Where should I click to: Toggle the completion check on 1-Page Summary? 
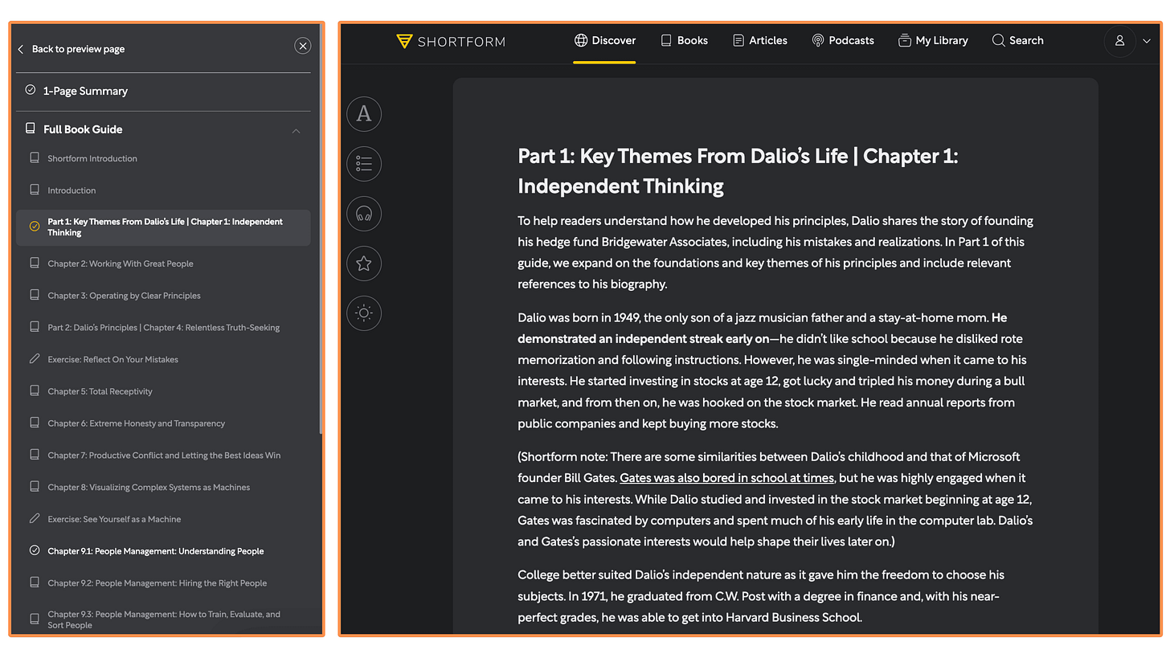click(31, 91)
